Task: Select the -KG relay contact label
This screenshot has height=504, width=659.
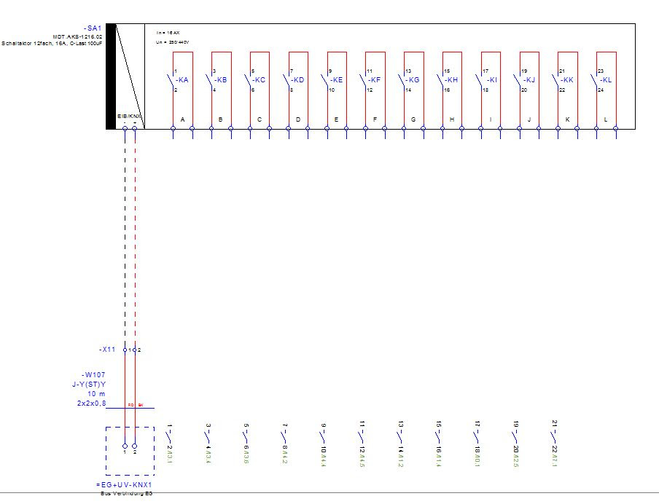Action: 413,80
